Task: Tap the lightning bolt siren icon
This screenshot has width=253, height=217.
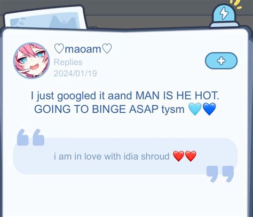Action: pos(224,15)
